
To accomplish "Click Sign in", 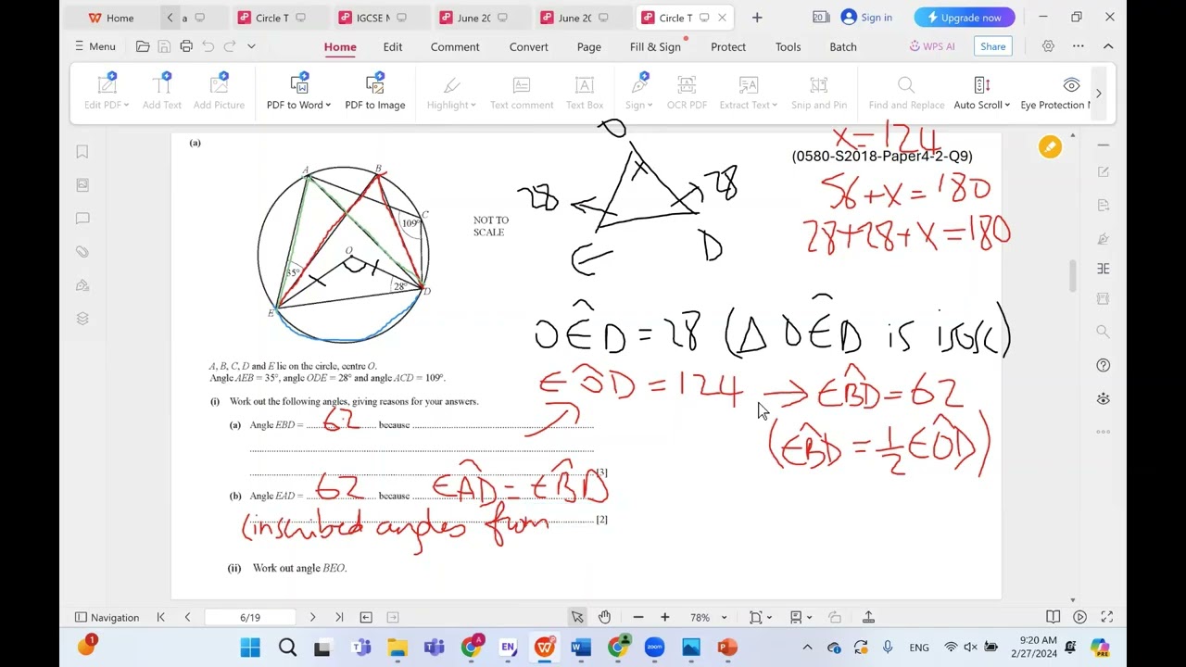I will [867, 18].
